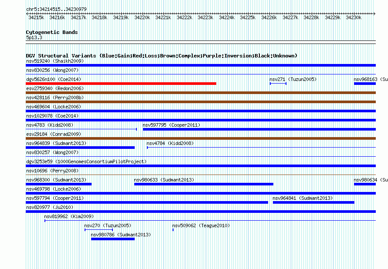Open nsv469798 (Locke2006) variant label
This screenshot has width=388, height=269.
(x=54, y=189)
